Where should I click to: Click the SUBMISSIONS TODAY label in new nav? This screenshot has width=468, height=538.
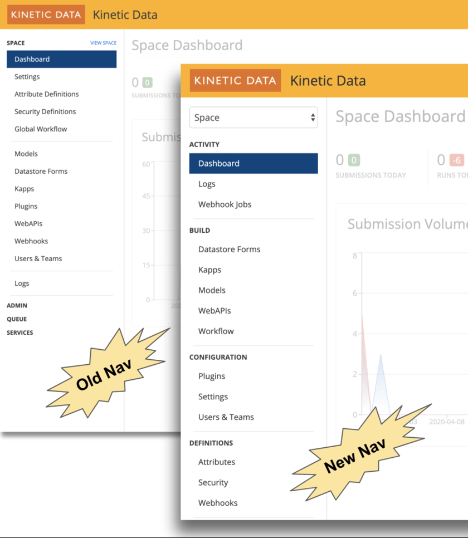click(370, 175)
